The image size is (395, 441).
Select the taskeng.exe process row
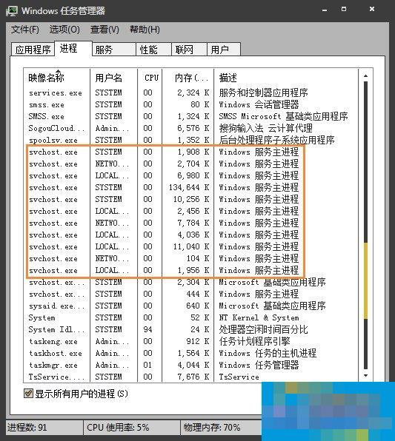[x=190, y=341]
